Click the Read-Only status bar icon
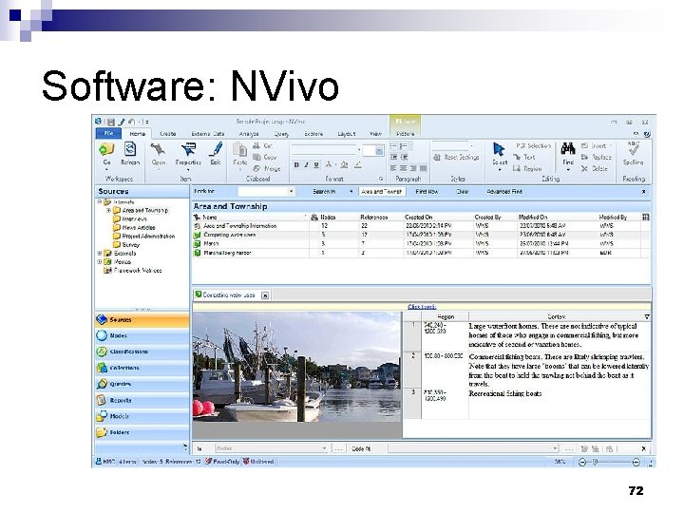This screenshot has width=684, height=513. (x=209, y=462)
